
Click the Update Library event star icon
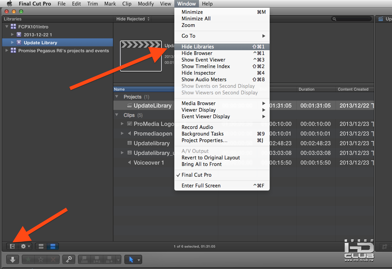pyautogui.click(x=19, y=43)
